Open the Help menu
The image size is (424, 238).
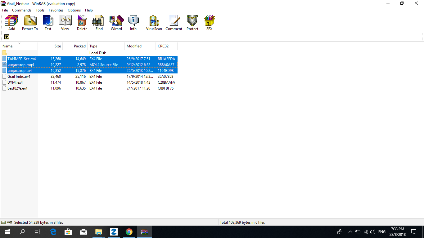89,10
